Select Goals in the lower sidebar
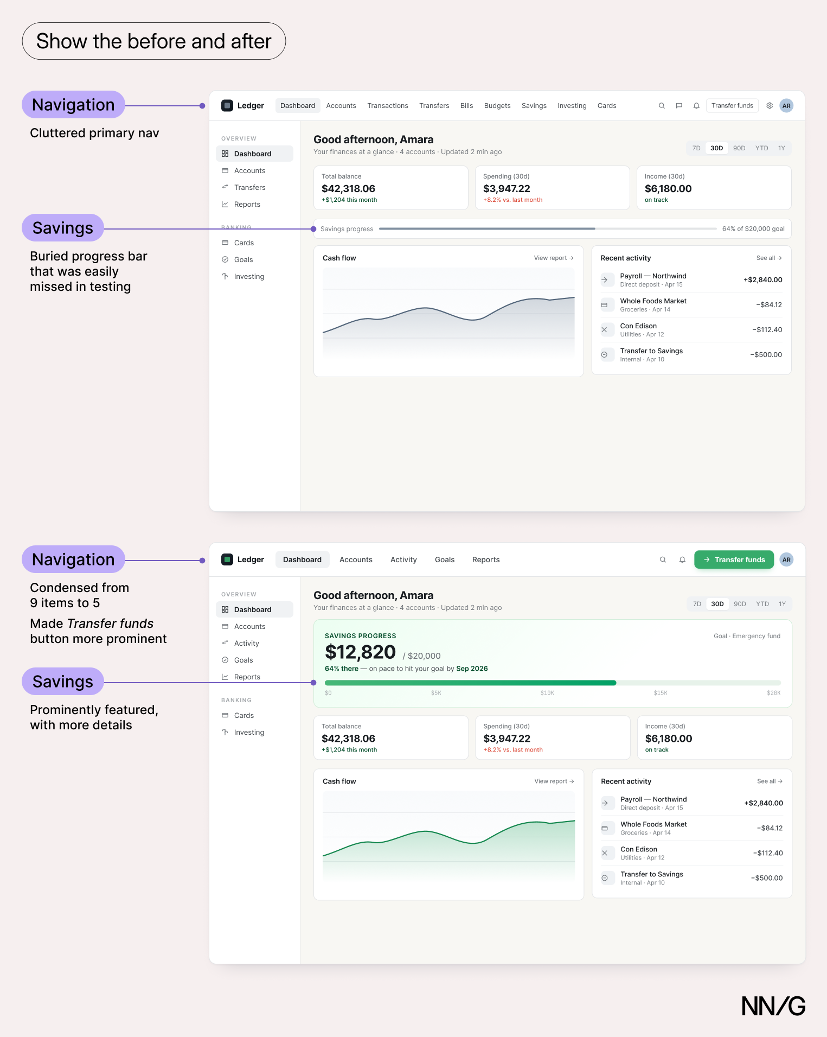The height and width of the screenshot is (1037, 827). click(243, 660)
